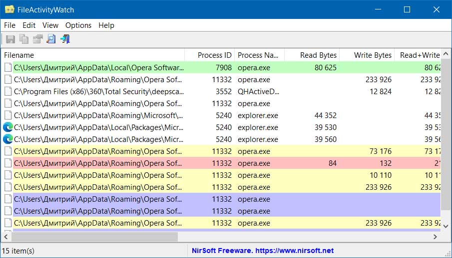
Task: Click the file icon of the QHActiveD row
Action: [8, 92]
